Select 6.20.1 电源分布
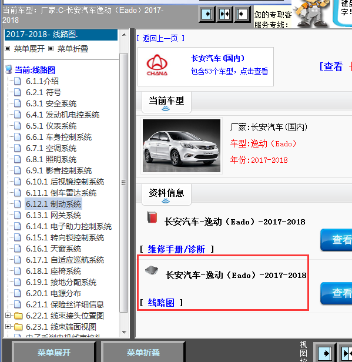 [x=53, y=293]
